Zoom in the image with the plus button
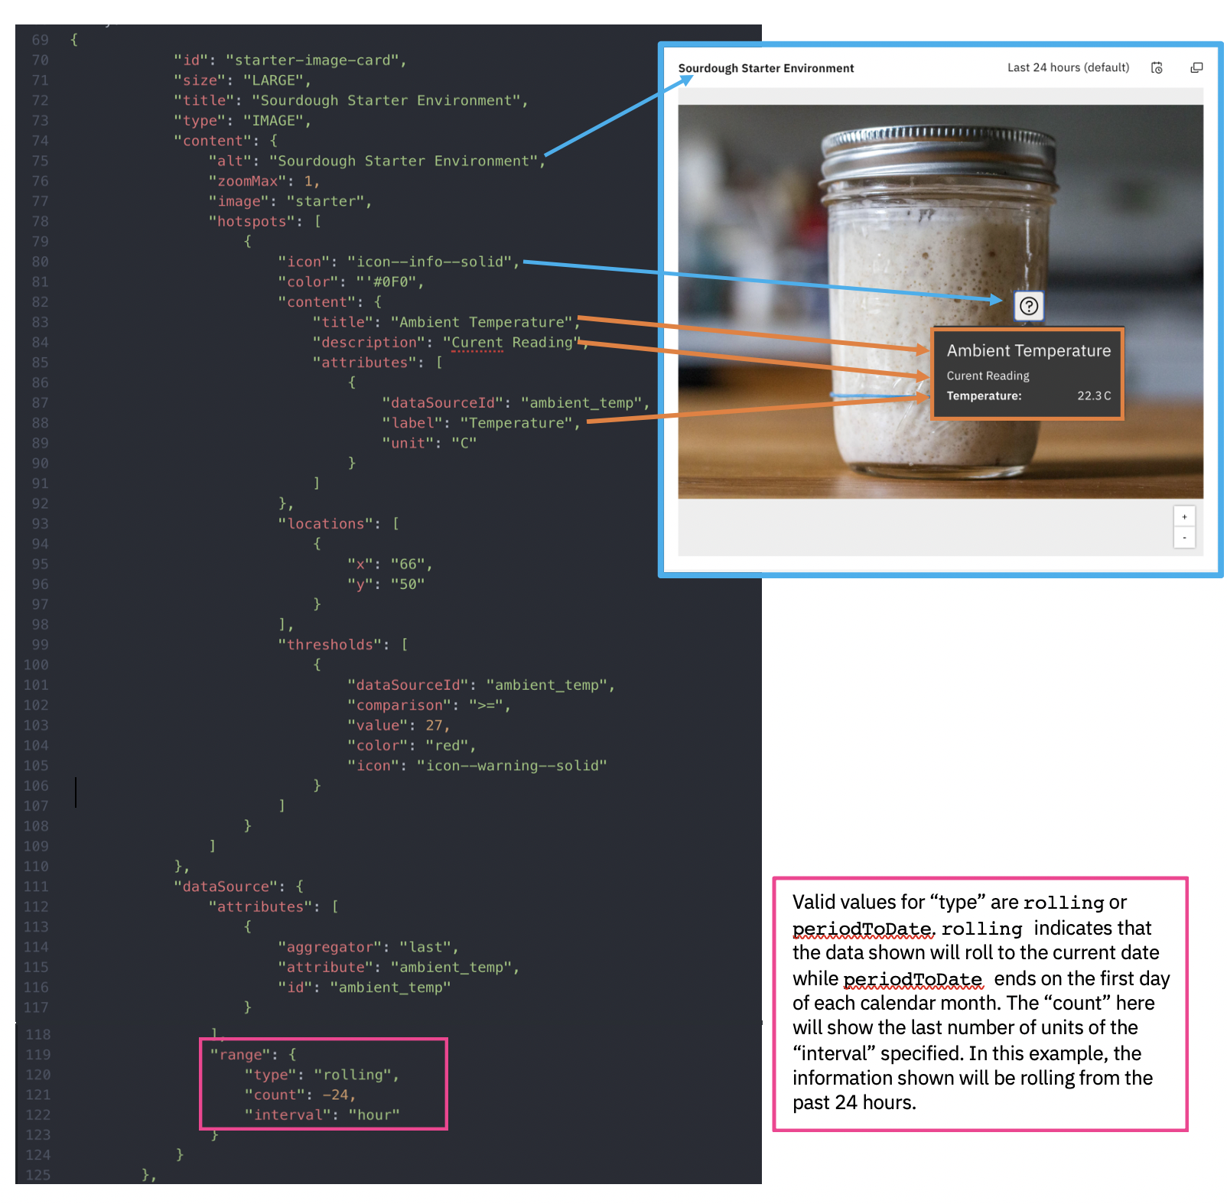The height and width of the screenshot is (1204, 1227). pyautogui.click(x=1184, y=517)
